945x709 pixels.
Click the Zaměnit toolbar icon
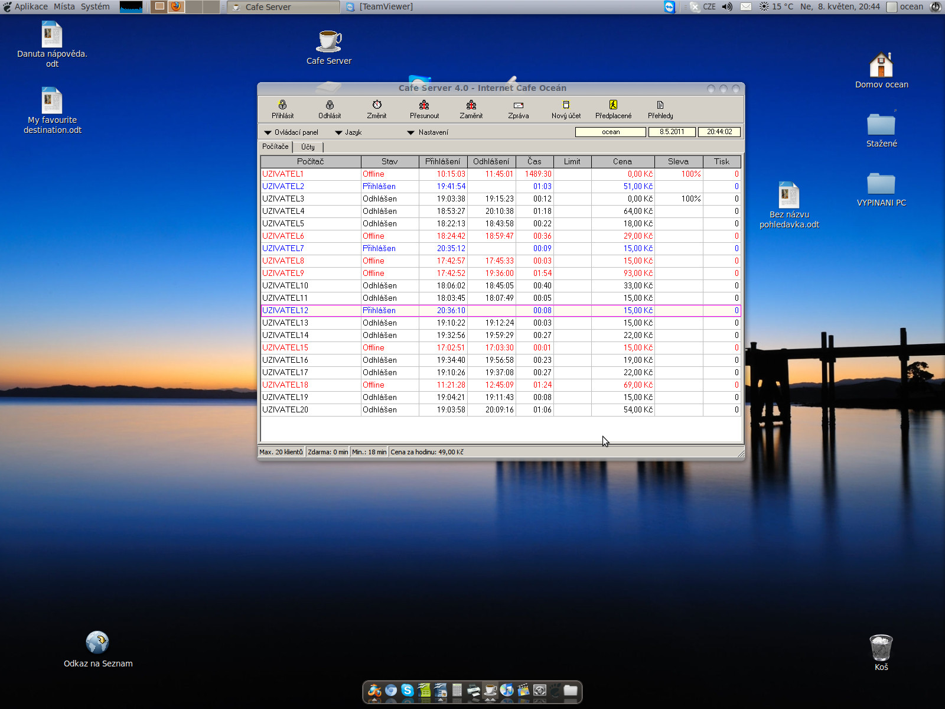pyautogui.click(x=471, y=109)
